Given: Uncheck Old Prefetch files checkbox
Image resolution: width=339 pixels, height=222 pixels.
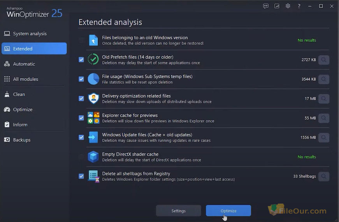Looking at the screenshot, I should point(81,59).
